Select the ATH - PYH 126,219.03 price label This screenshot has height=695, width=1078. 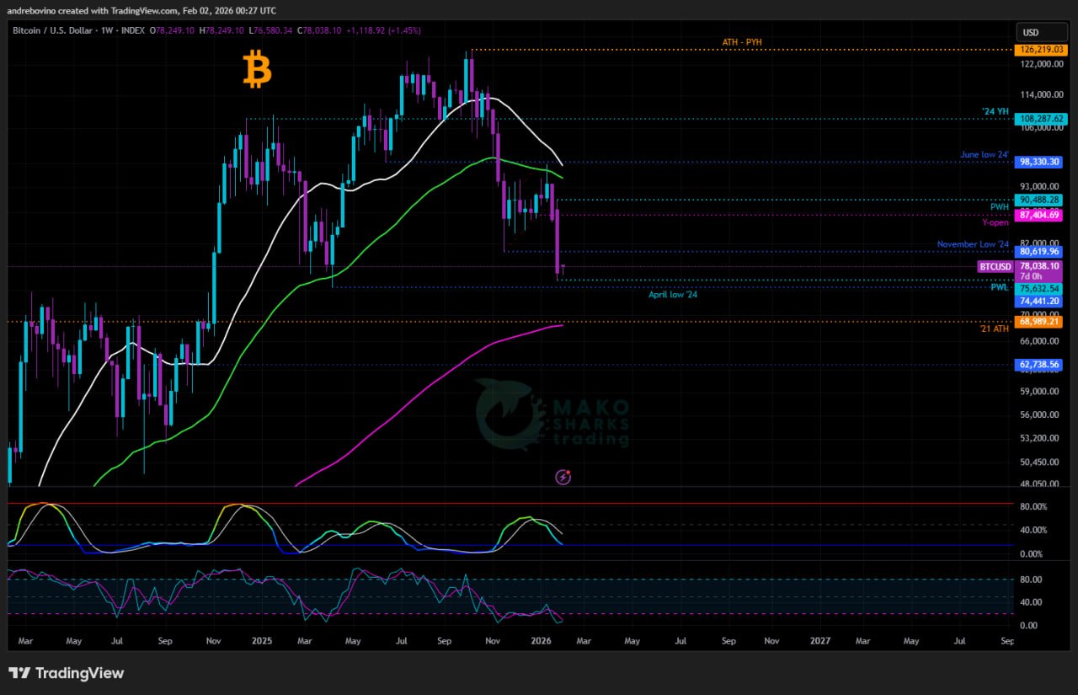click(1040, 51)
